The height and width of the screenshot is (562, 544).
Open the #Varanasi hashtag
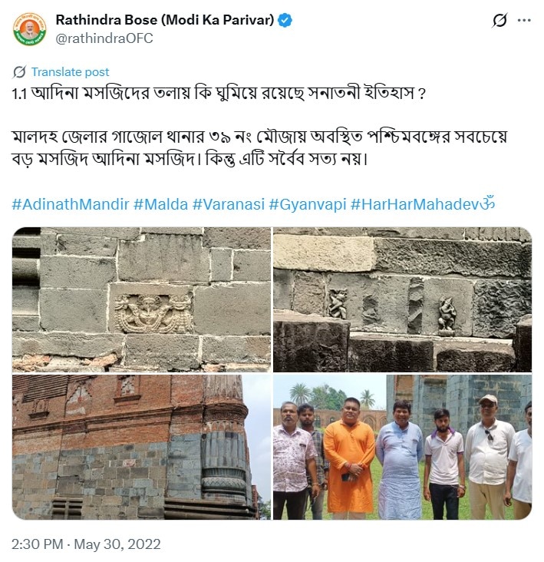click(229, 204)
